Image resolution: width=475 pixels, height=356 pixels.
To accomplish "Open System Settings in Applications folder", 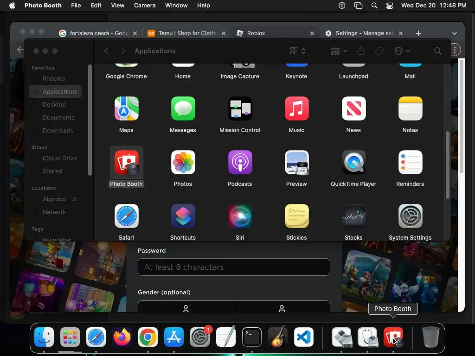I will [410, 216].
